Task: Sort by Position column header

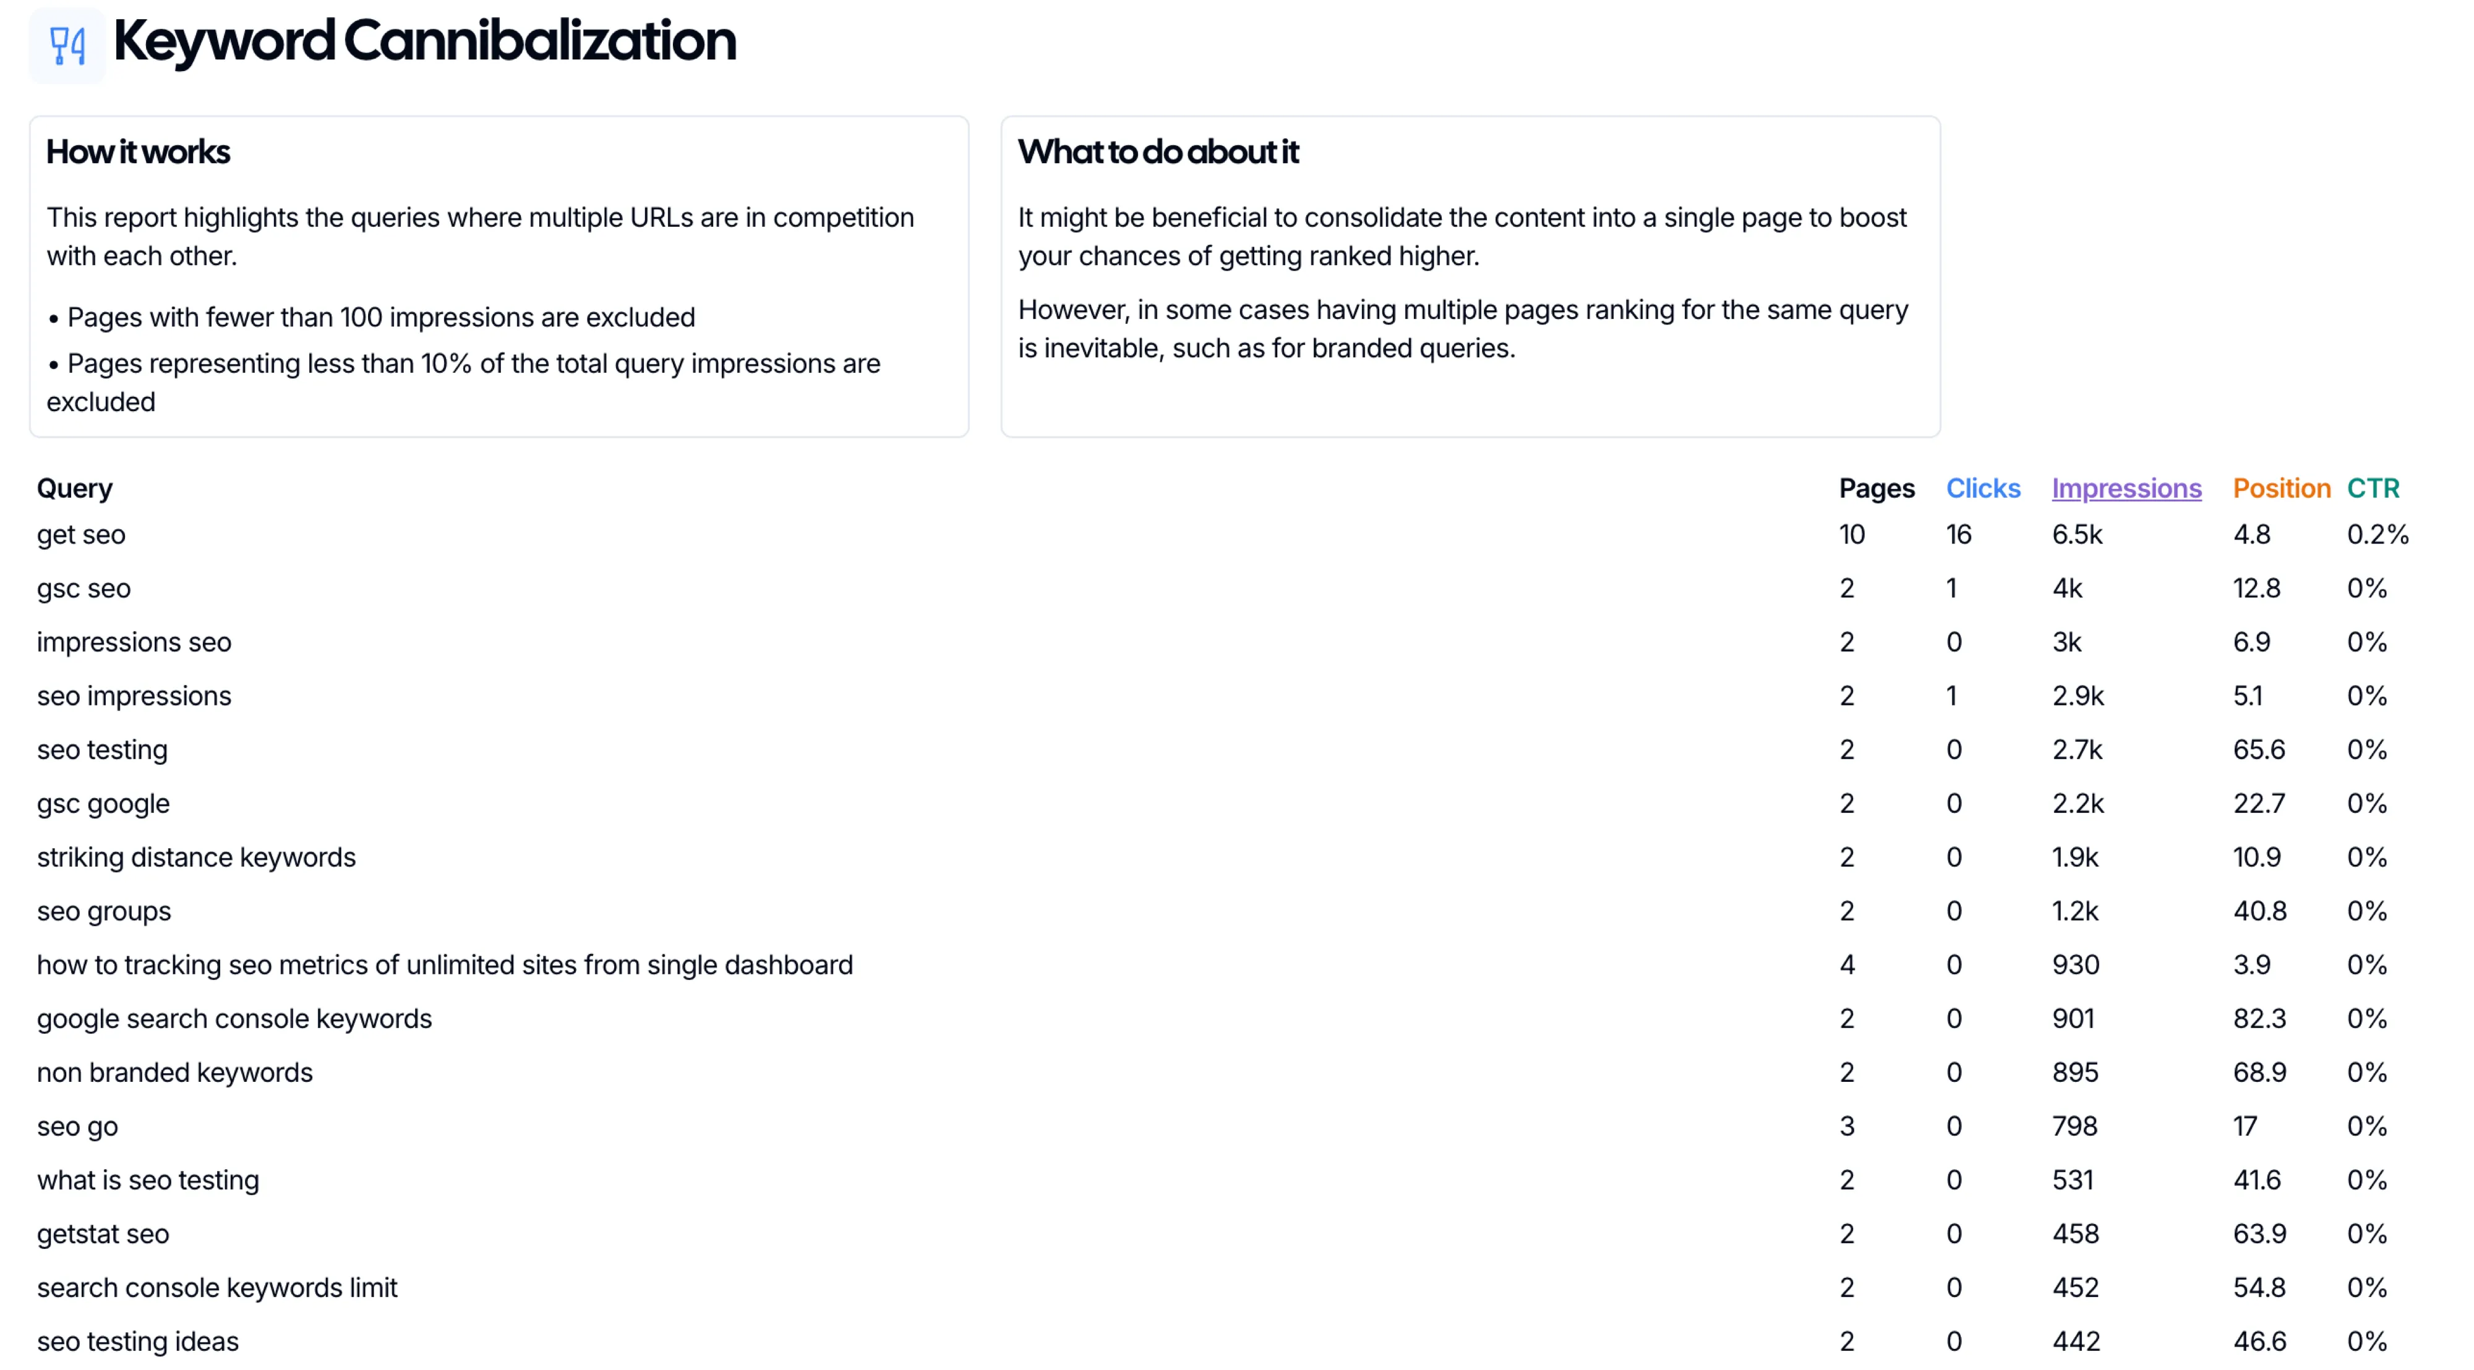Action: click(2280, 488)
